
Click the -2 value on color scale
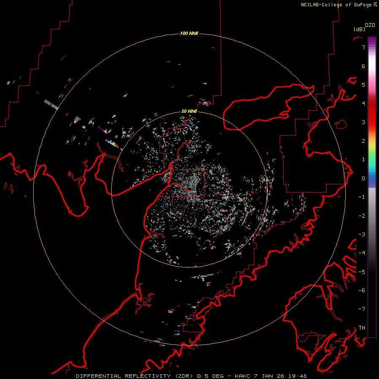point(362,216)
